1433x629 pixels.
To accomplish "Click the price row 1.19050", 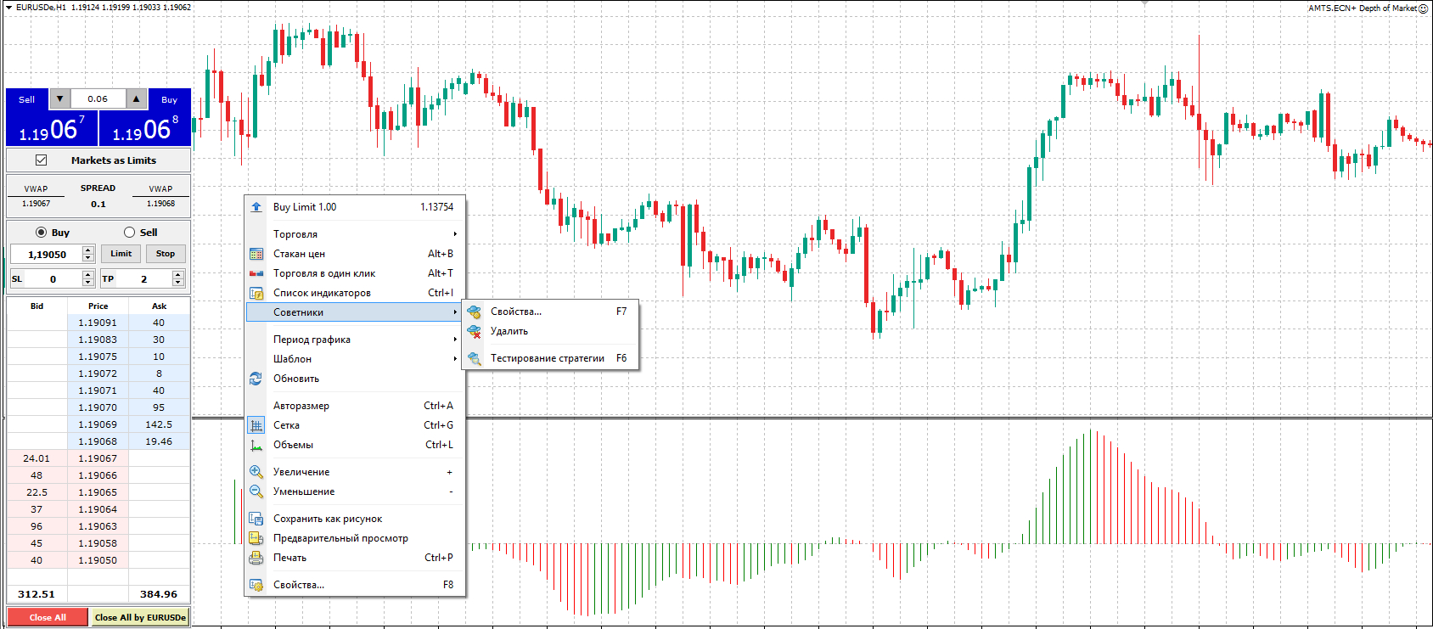I will tap(98, 560).
